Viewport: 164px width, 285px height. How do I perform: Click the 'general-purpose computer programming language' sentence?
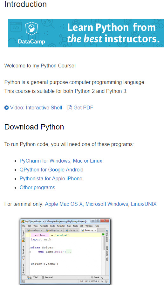[x=75, y=82]
